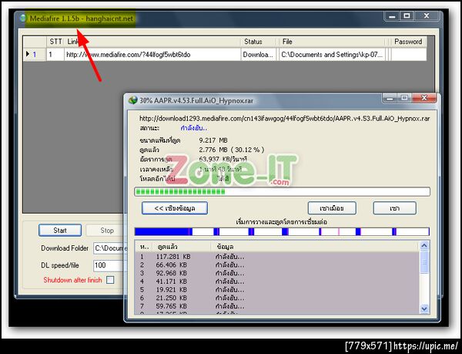Select the mediafire.com link cell in row 1
The height and width of the screenshot is (354, 462).
point(152,55)
